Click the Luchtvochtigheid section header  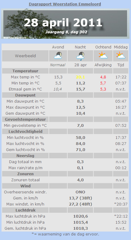point(25,131)
